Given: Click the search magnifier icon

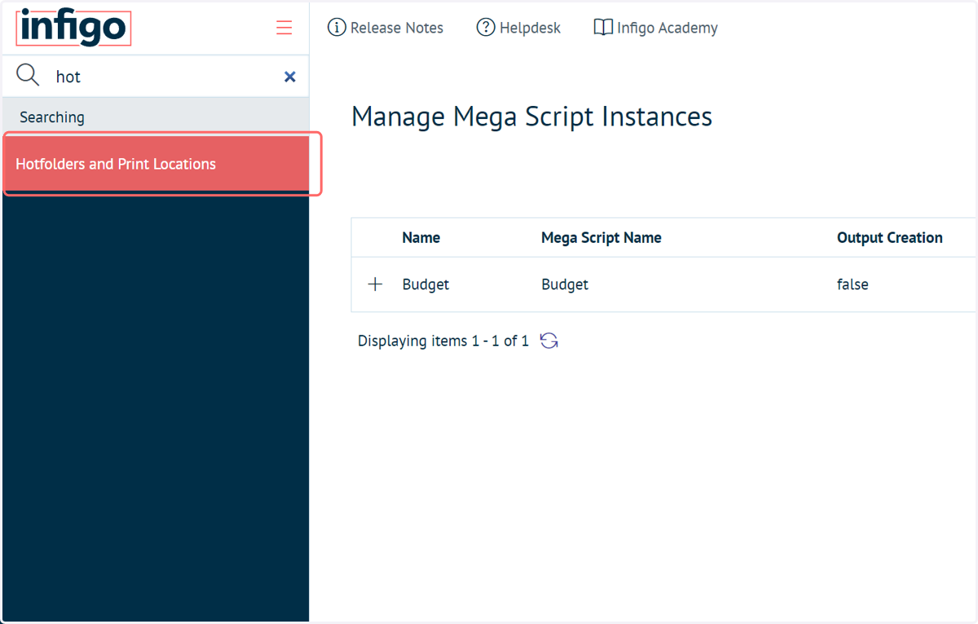Looking at the screenshot, I should click(x=28, y=76).
